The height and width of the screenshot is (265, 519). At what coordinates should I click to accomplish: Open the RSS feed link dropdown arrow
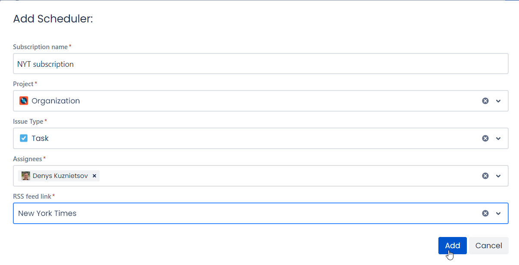498,213
